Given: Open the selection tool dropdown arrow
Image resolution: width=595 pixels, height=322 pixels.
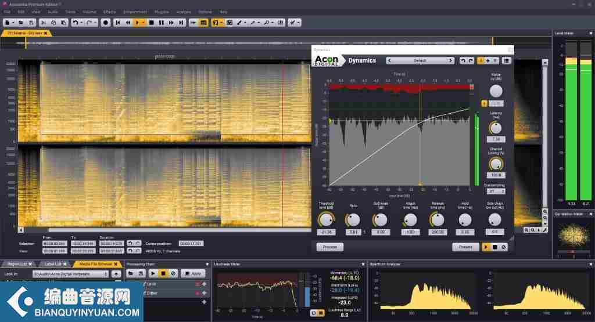Looking at the screenshot, I should pos(221,23).
